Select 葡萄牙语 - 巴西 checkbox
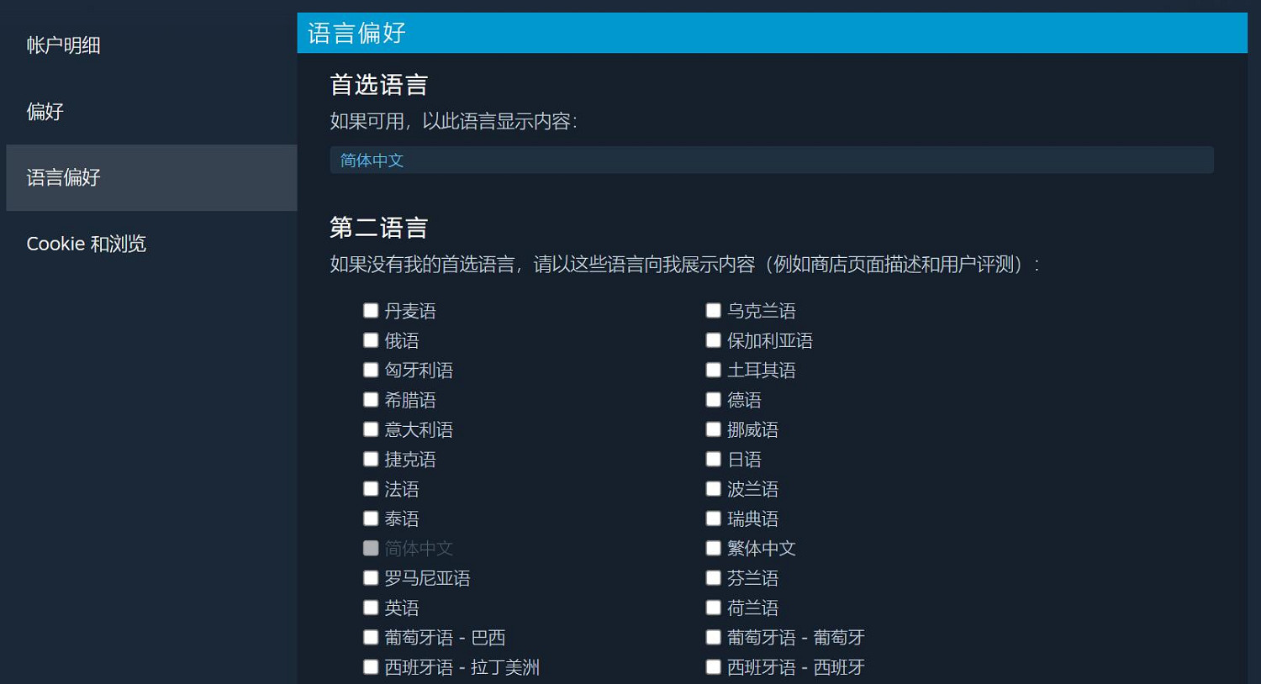This screenshot has width=1261, height=684. 371,637
